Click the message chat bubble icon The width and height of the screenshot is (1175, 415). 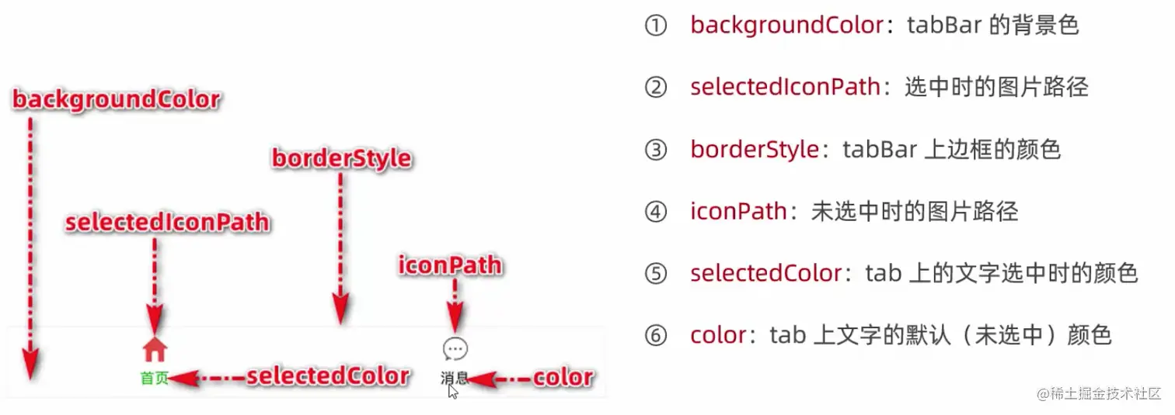pos(455,350)
